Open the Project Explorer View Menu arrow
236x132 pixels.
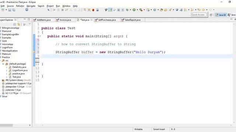[x=29, y=24]
